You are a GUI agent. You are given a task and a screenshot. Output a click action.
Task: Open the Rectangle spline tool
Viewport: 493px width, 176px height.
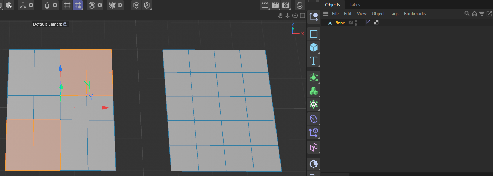[314, 34]
